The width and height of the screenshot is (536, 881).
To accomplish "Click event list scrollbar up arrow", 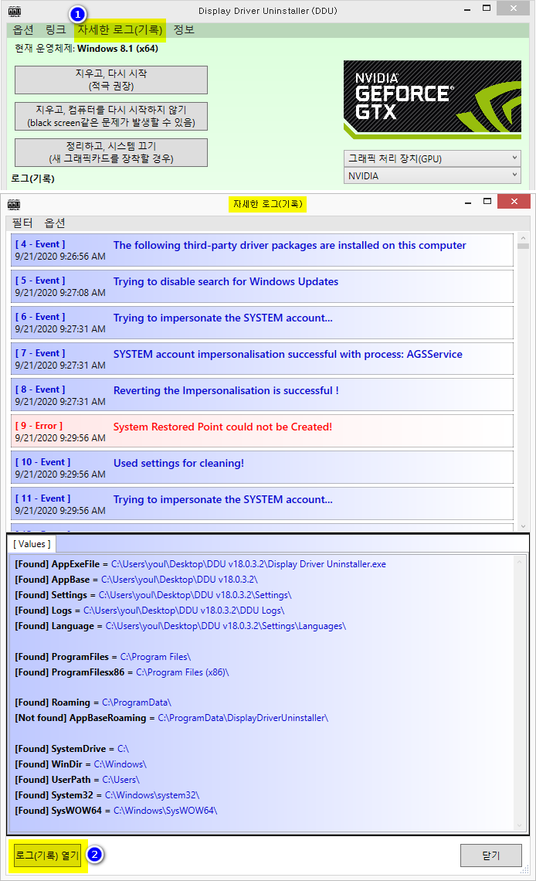I will click(523, 238).
